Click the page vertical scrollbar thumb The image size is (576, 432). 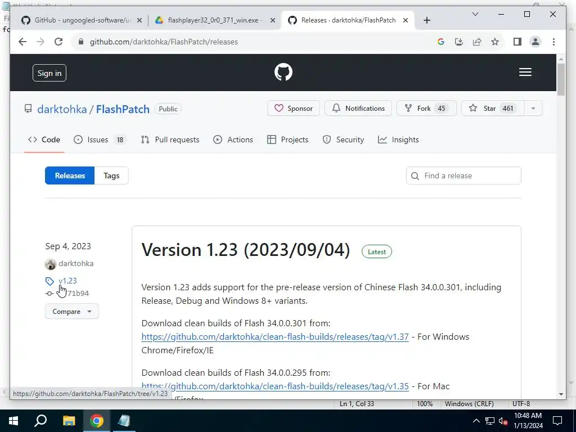point(561,79)
